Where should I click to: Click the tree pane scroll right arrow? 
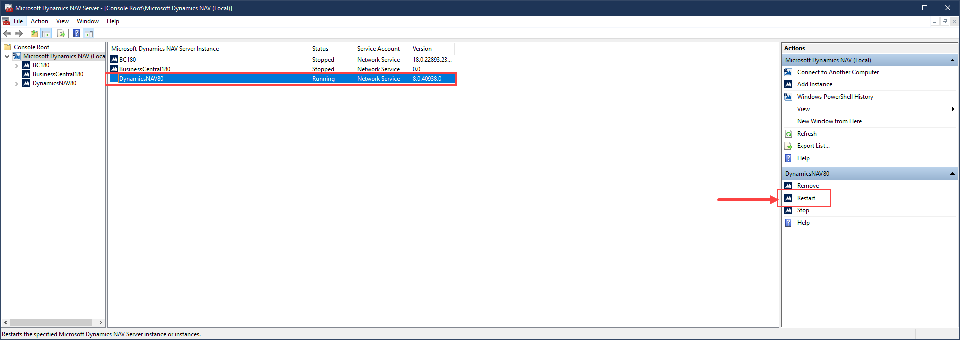pos(100,323)
